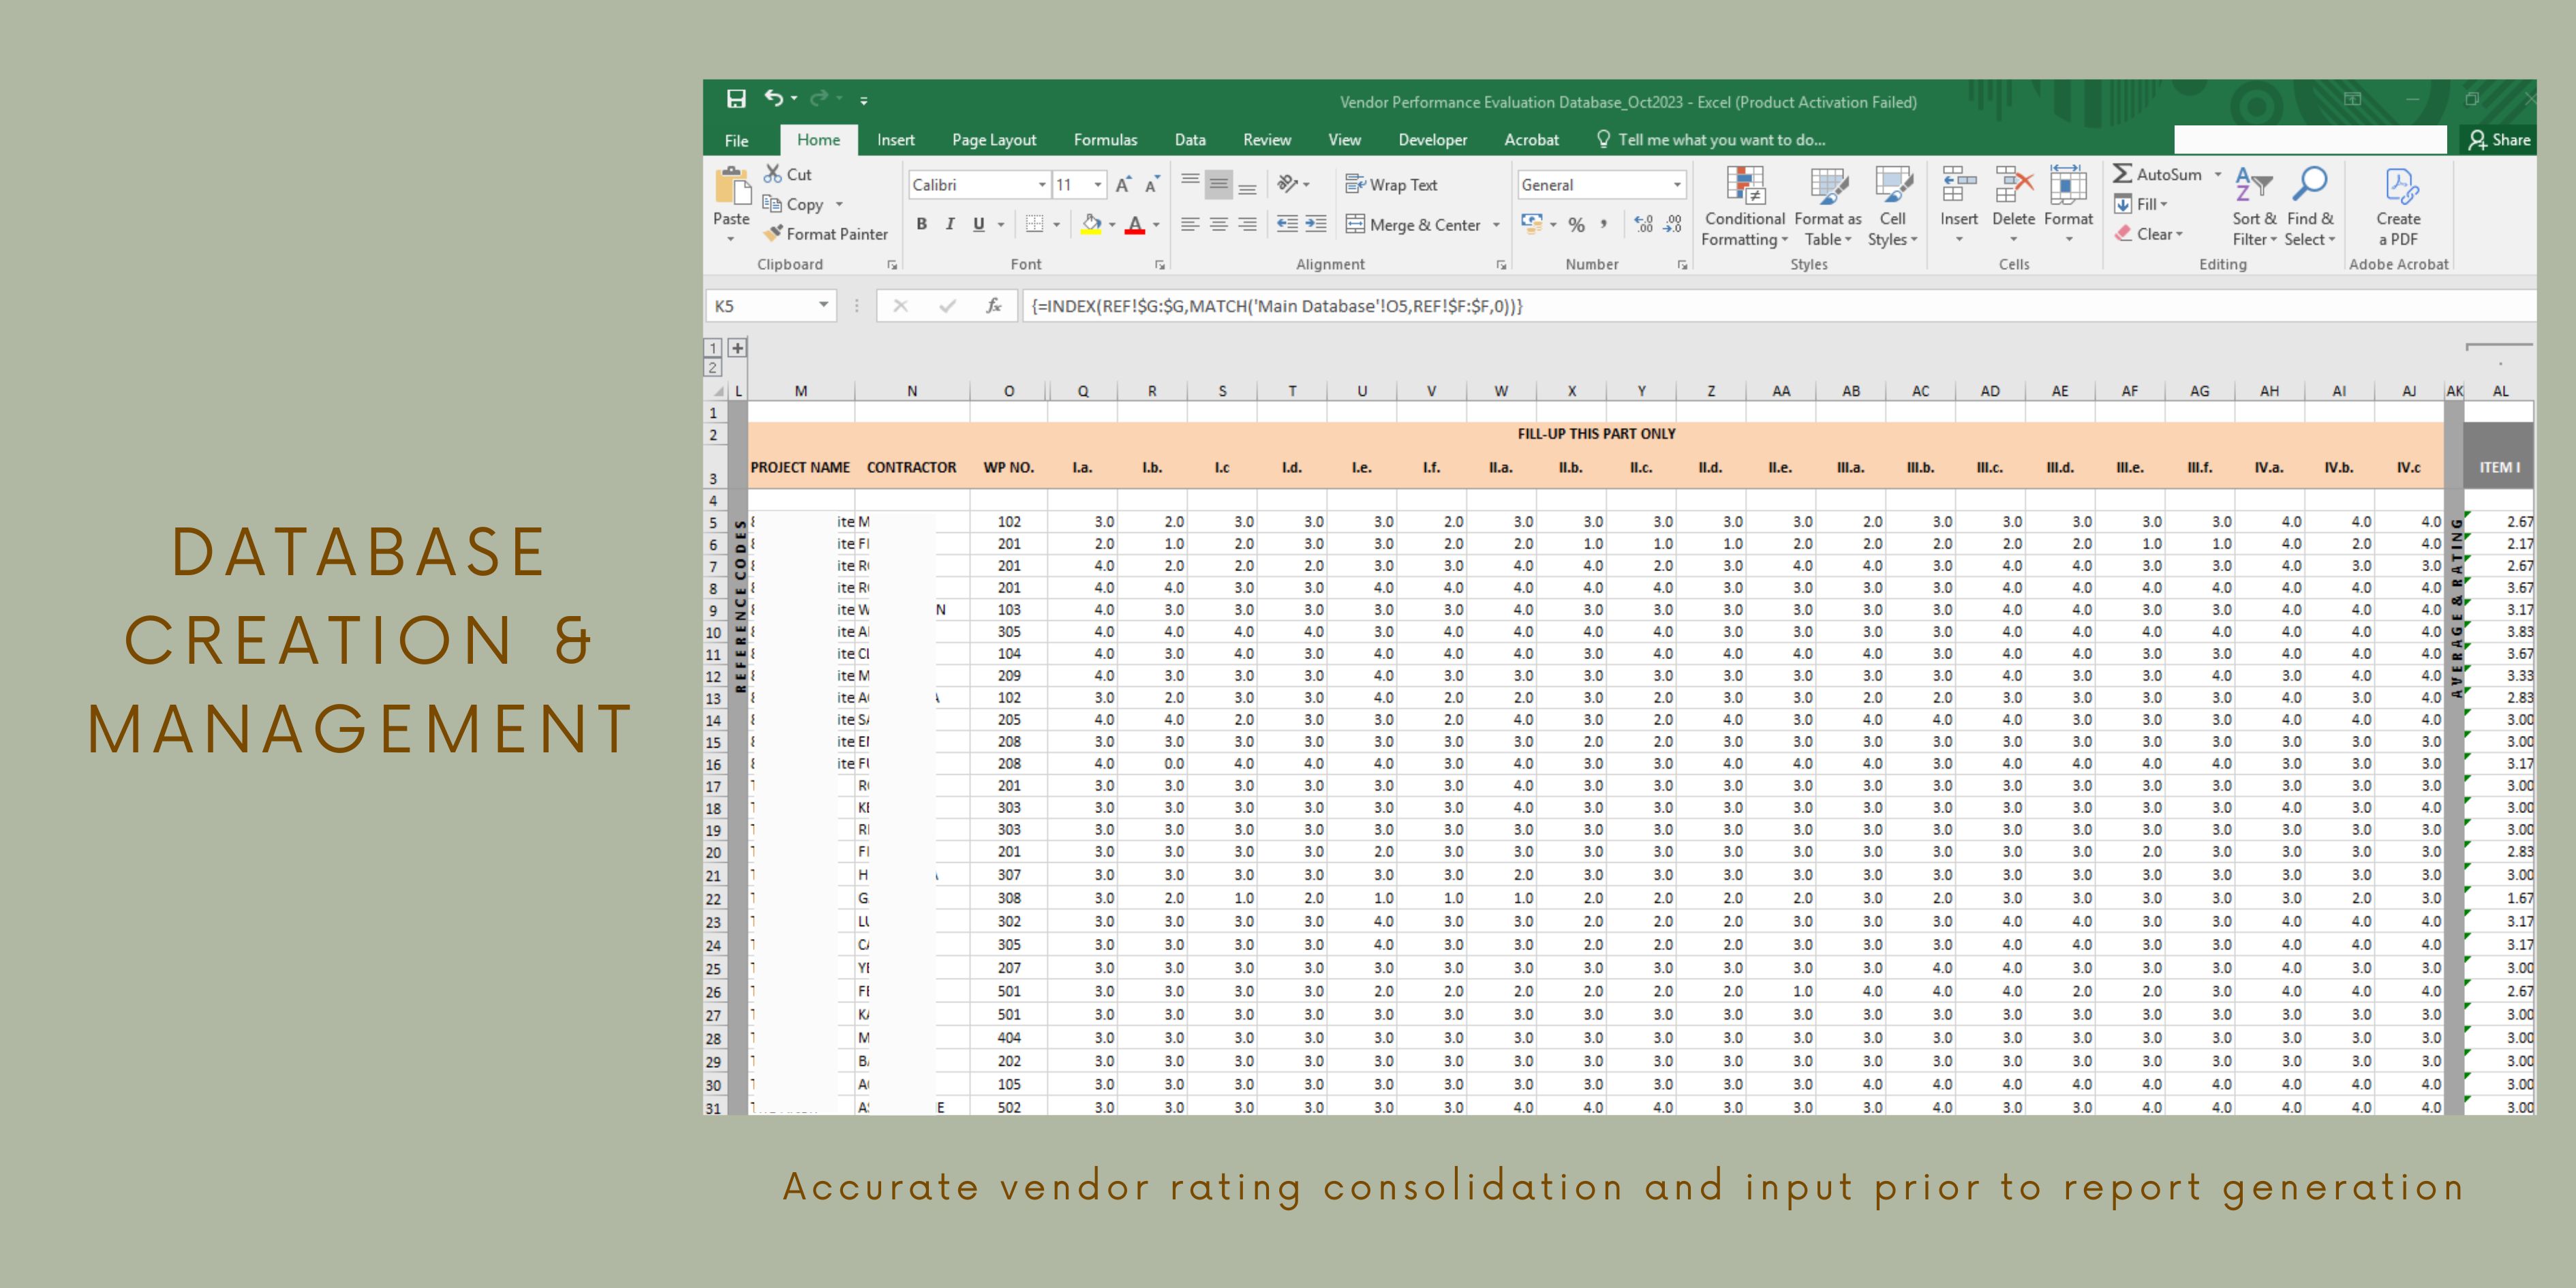
Task: Open Conditional Formatting menu
Action: pos(1745,207)
